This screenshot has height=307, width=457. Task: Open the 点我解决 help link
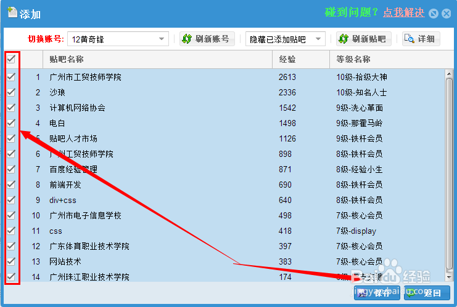tap(404, 12)
